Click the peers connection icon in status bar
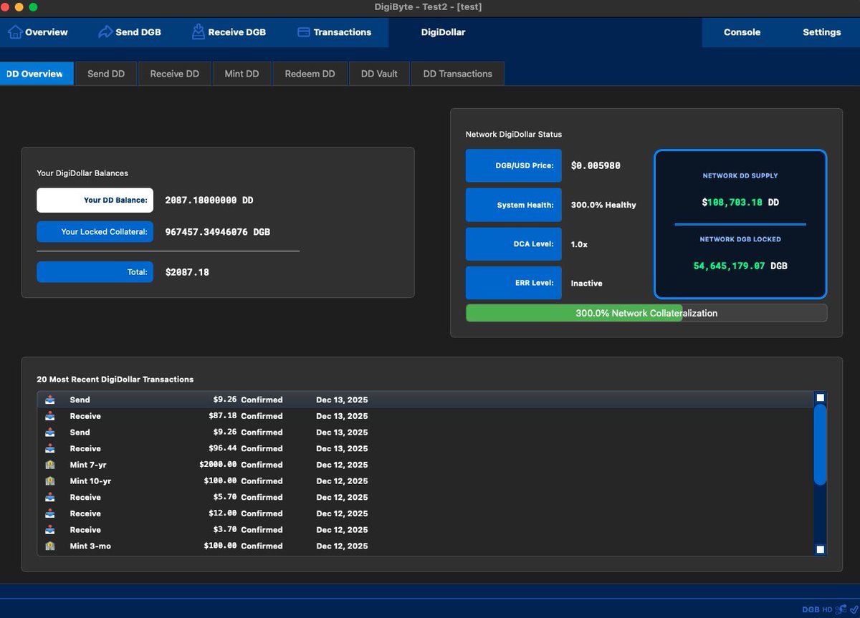Screen dimensions: 860x618 [839, 609]
